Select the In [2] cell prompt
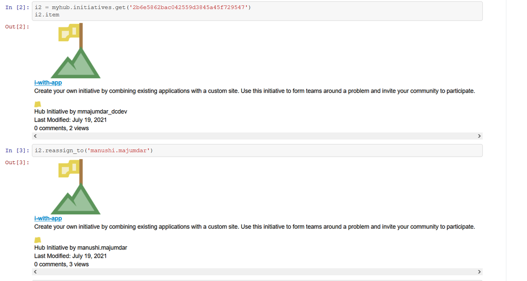527x281 pixels. (17, 7)
